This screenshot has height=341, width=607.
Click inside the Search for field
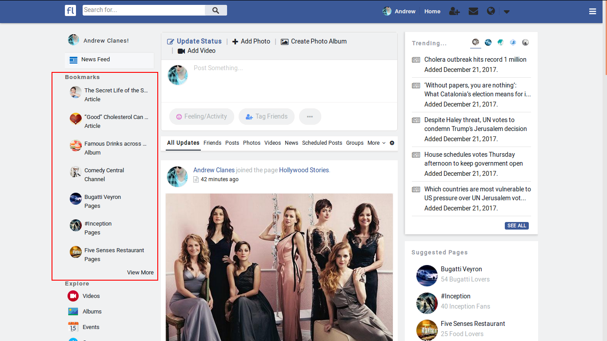142,9
